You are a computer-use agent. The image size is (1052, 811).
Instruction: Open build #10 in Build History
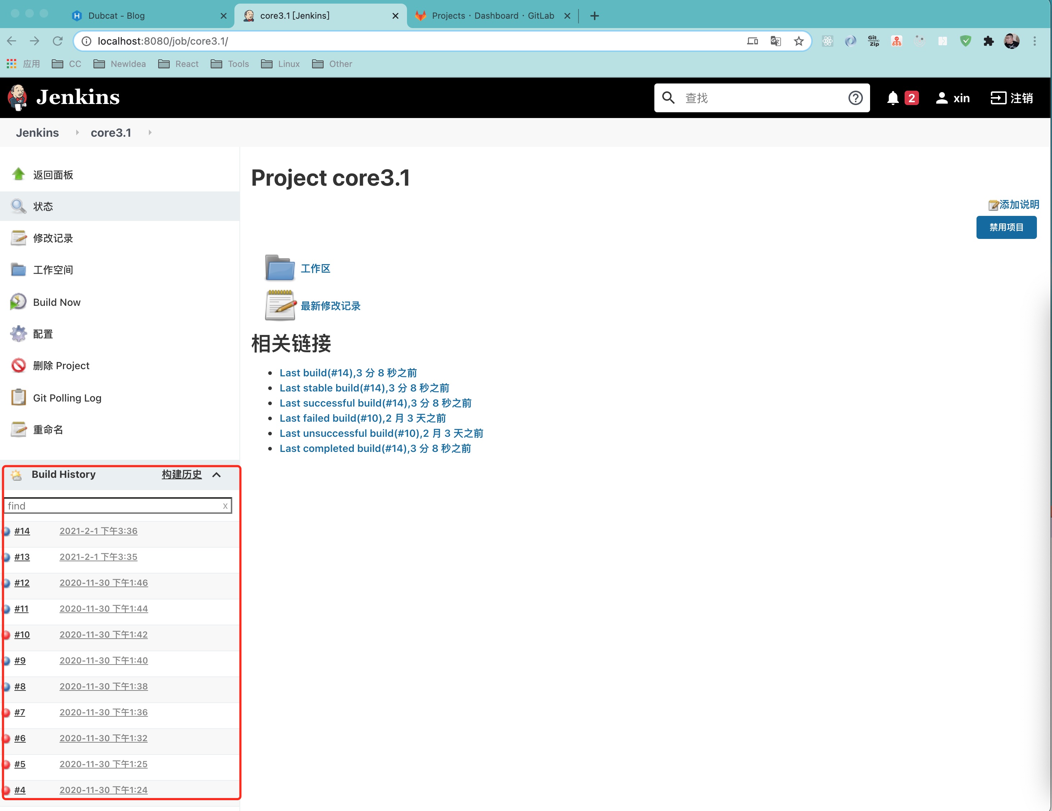pos(22,635)
